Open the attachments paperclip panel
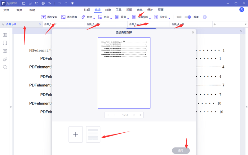248x155 pixels. click(5, 59)
